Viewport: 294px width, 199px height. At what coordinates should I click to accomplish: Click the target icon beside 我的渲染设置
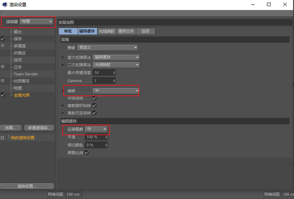pyautogui.click(x=2, y=138)
